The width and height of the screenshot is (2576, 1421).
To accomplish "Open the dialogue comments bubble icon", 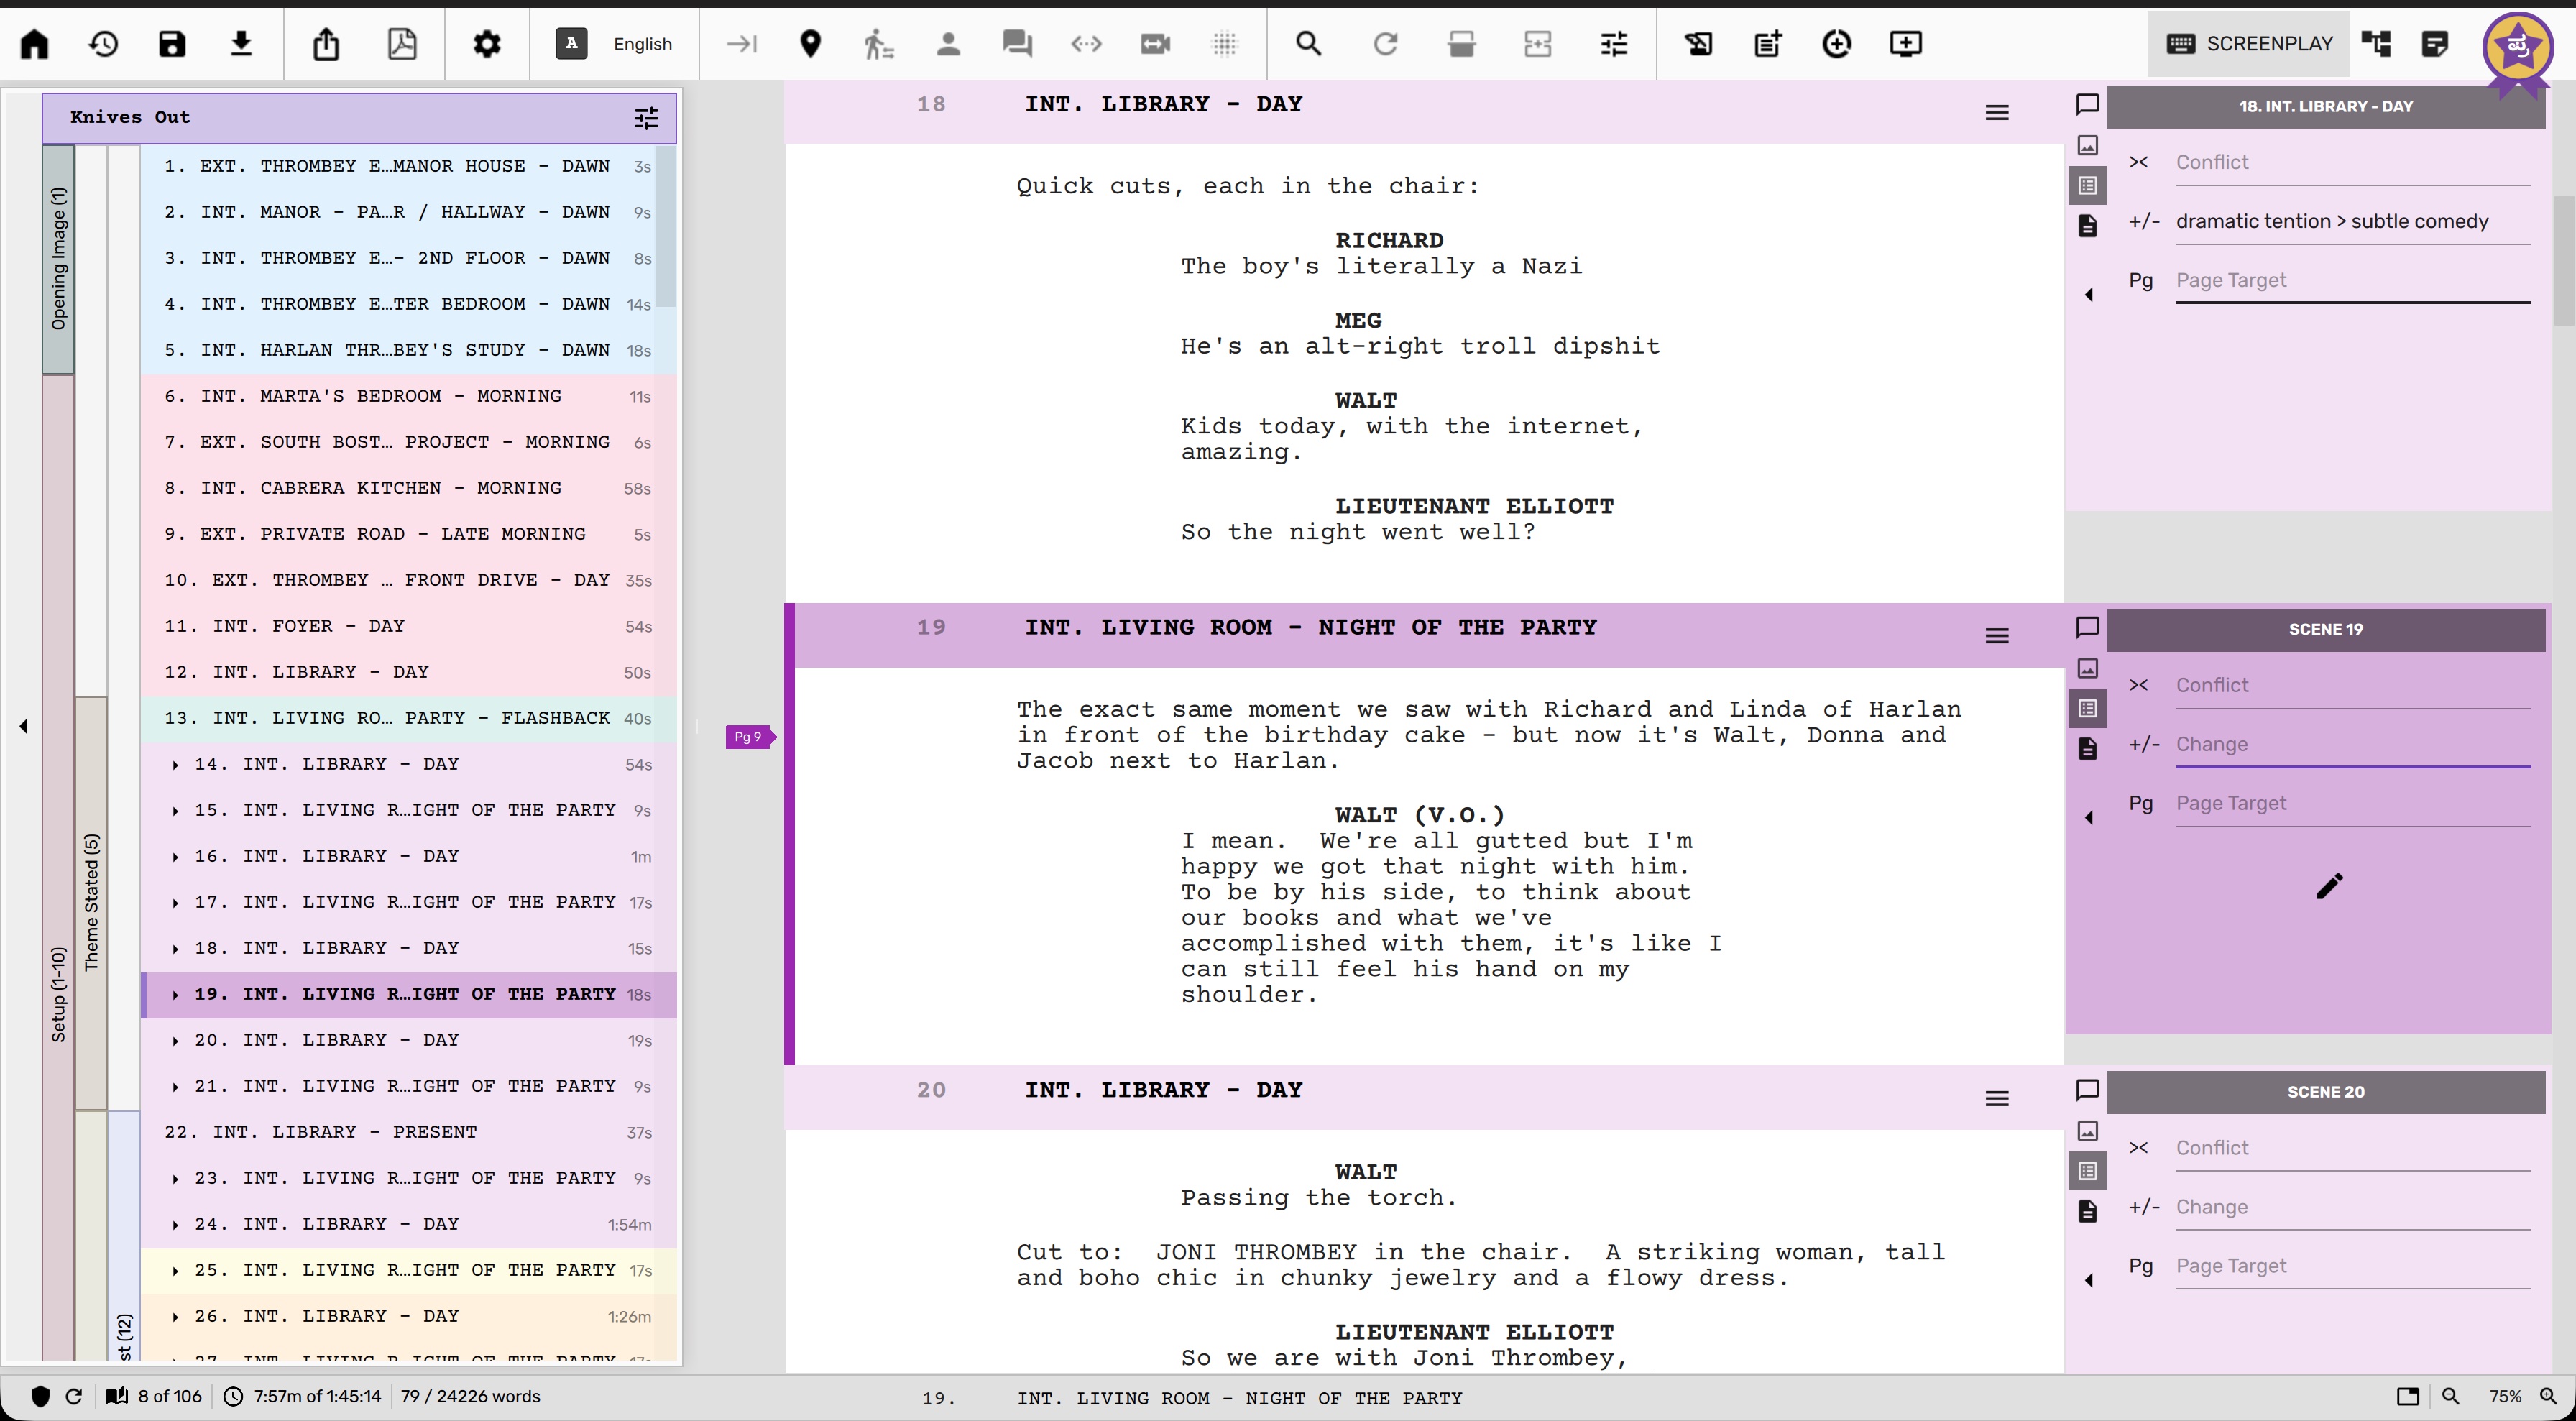I will point(1017,44).
